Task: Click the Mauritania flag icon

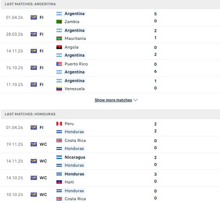Action: point(59,38)
